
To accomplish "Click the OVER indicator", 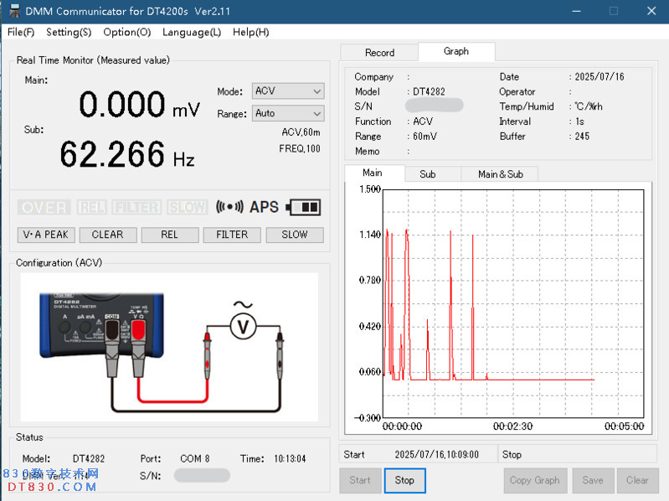I will tap(44, 207).
